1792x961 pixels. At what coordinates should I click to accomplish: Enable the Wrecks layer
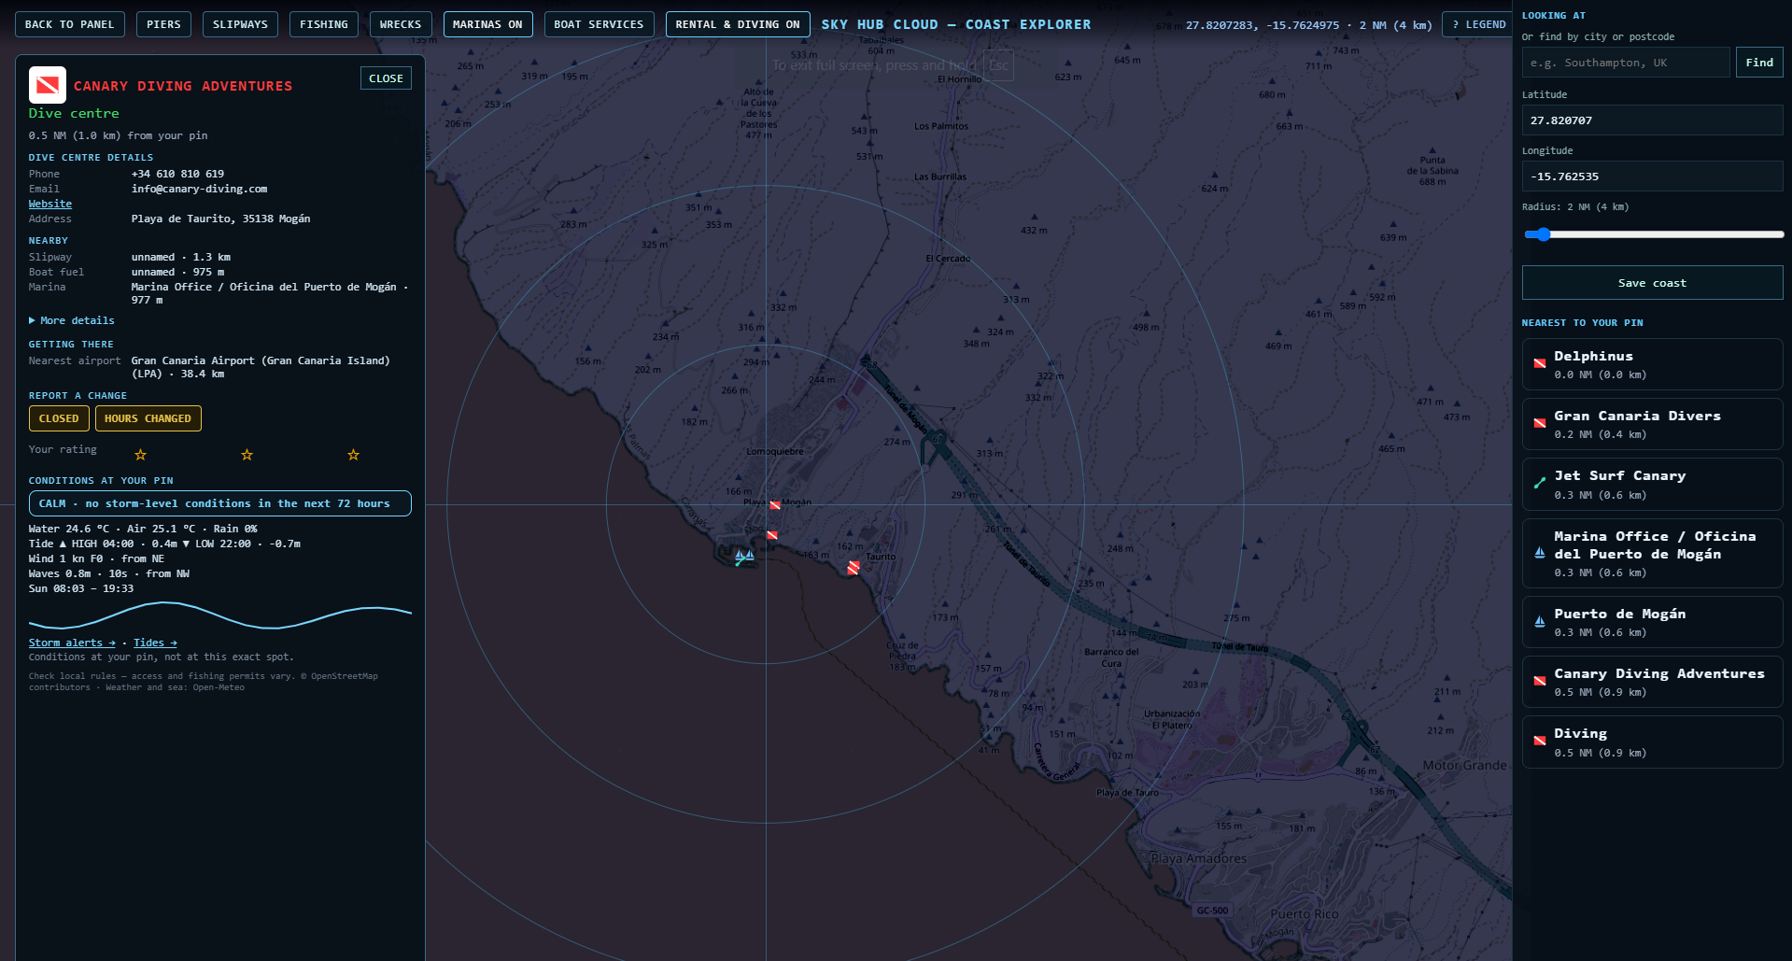401,24
